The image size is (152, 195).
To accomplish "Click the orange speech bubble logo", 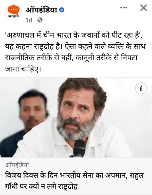I will coord(13,10).
